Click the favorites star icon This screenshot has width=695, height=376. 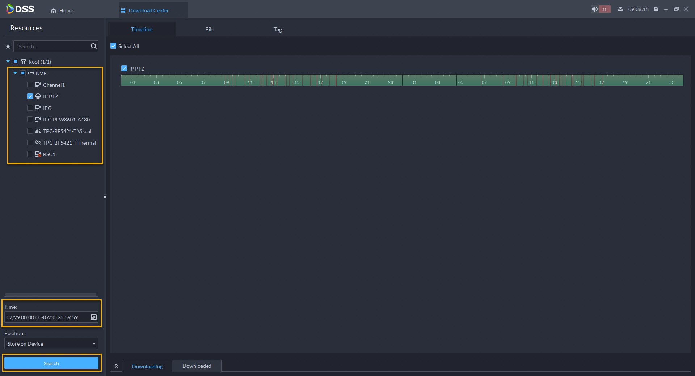pos(8,46)
